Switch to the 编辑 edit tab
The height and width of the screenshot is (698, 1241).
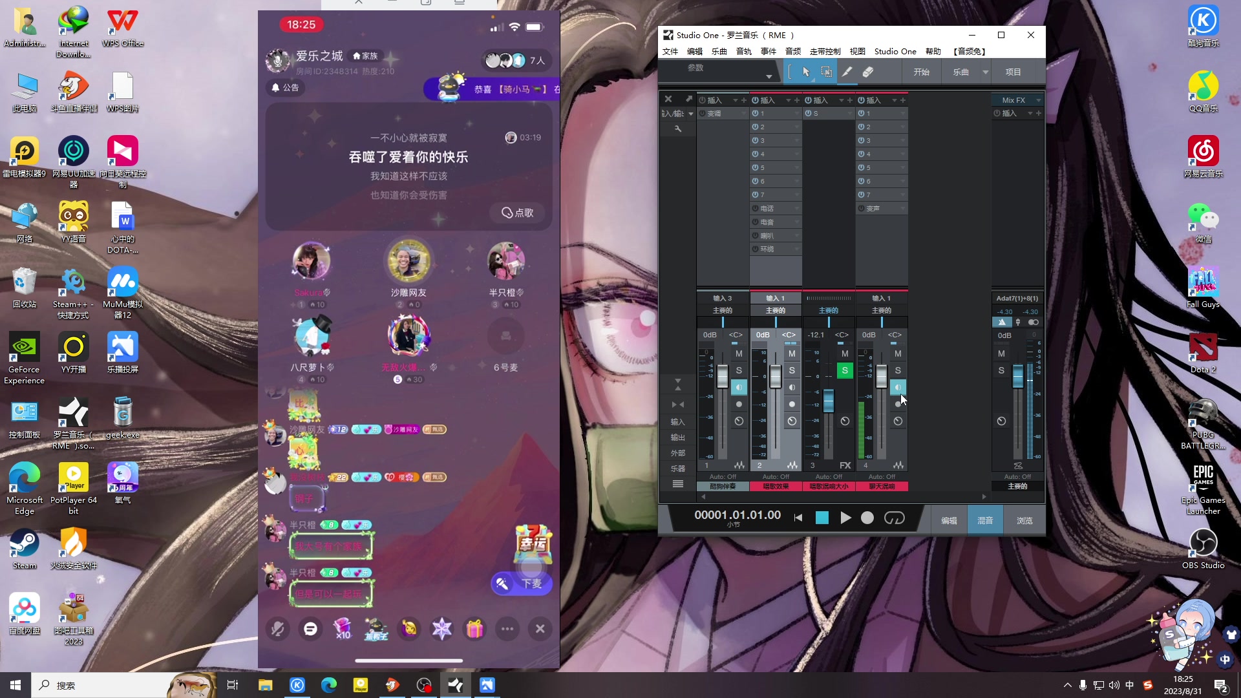(949, 520)
